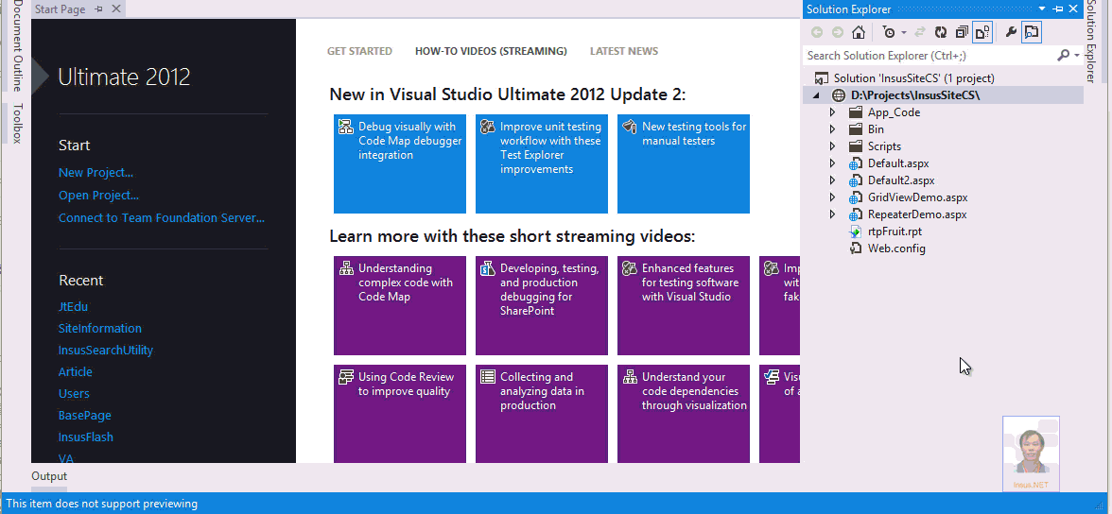Open 'Enhanced features for testing software' video tile

coord(684,305)
